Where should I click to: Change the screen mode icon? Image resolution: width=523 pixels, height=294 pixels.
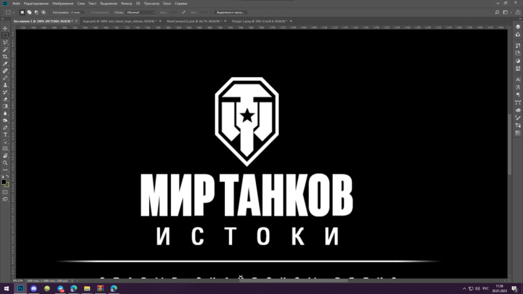[5, 199]
